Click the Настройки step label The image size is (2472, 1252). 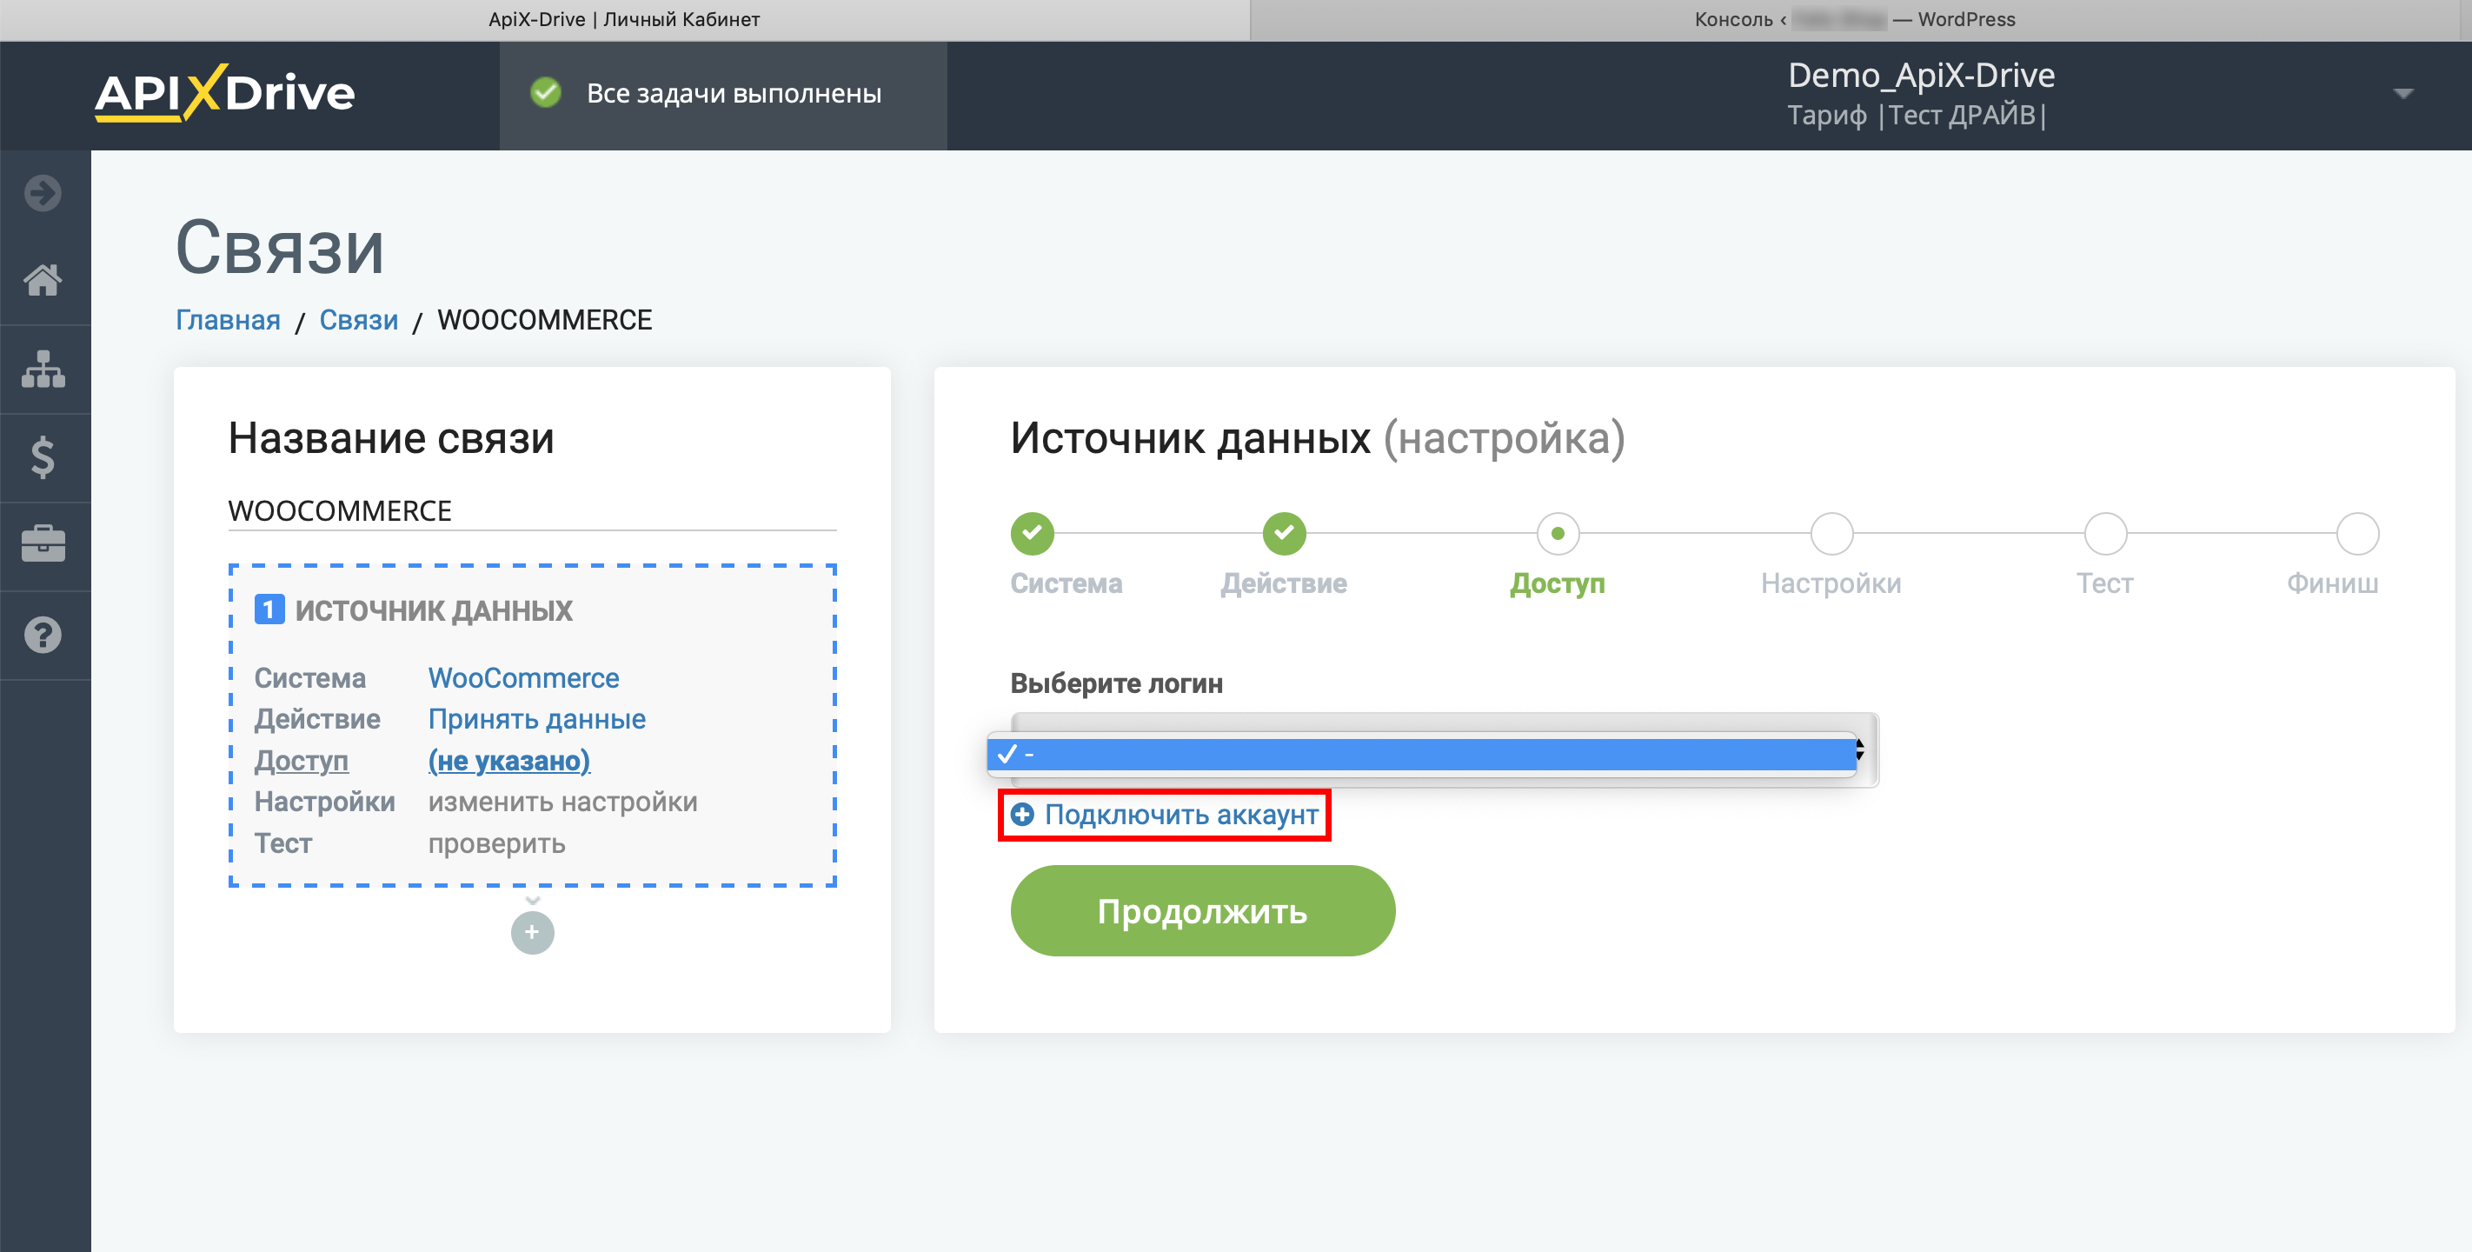(1831, 583)
